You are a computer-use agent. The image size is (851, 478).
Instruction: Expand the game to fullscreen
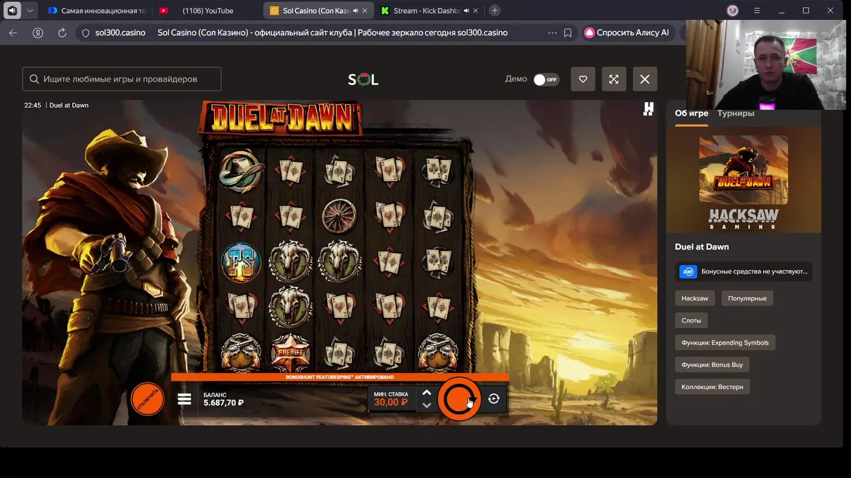click(x=614, y=79)
